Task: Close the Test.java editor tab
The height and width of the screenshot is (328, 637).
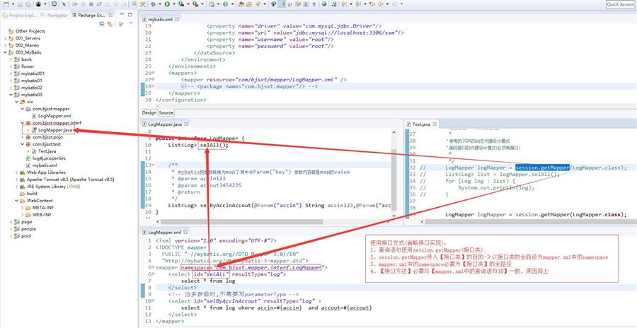Action: pyautogui.click(x=435, y=124)
